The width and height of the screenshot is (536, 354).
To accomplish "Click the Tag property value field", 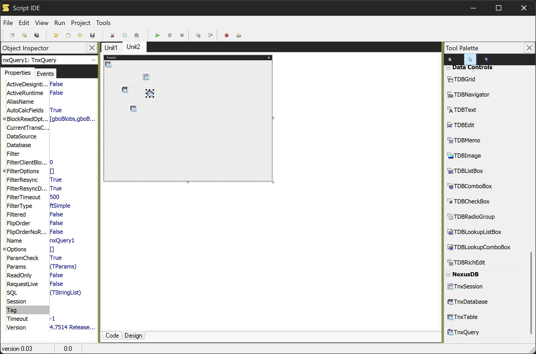I will pos(73,310).
